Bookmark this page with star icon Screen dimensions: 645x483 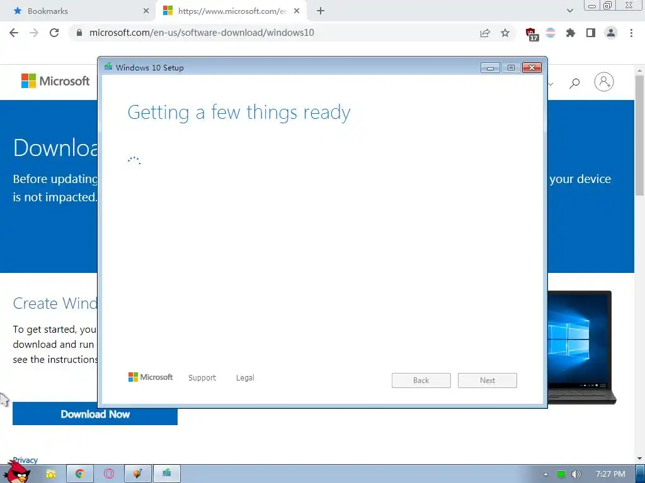(505, 33)
